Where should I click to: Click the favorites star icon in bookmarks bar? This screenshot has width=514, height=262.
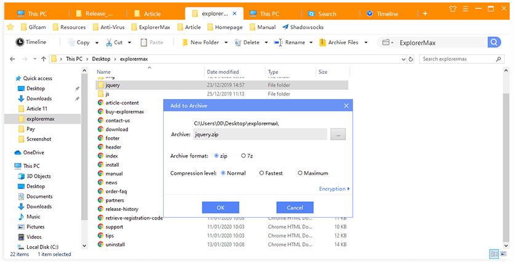(10, 27)
